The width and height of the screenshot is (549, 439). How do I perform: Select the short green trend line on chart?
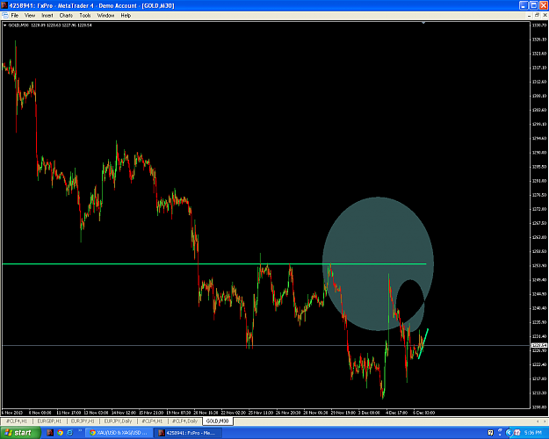pyautogui.click(x=423, y=344)
